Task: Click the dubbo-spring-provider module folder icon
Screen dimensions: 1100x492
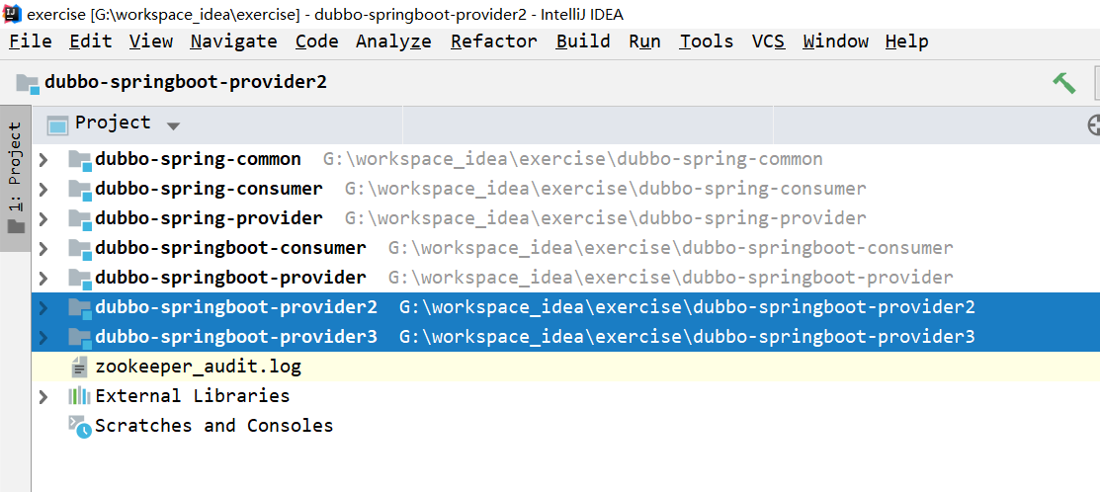Action: click(x=80, y=219)
